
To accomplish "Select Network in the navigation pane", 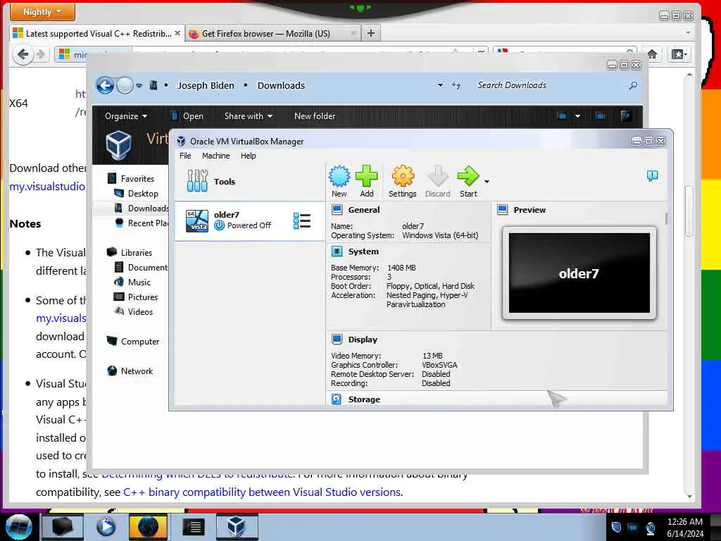I will pos(137,371).
